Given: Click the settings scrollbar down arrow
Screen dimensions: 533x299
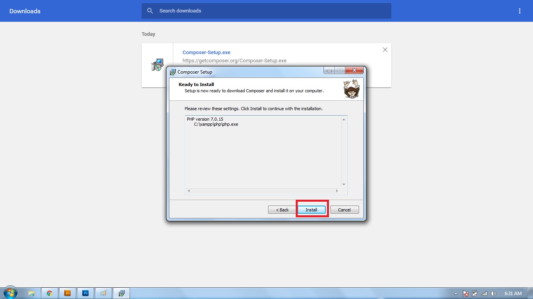Looking at the screenshot, I should point(344,185).
